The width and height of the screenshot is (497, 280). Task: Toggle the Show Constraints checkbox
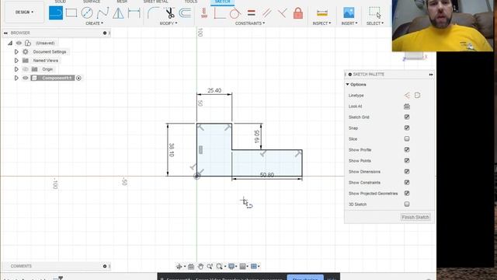[x=407, y=182]
